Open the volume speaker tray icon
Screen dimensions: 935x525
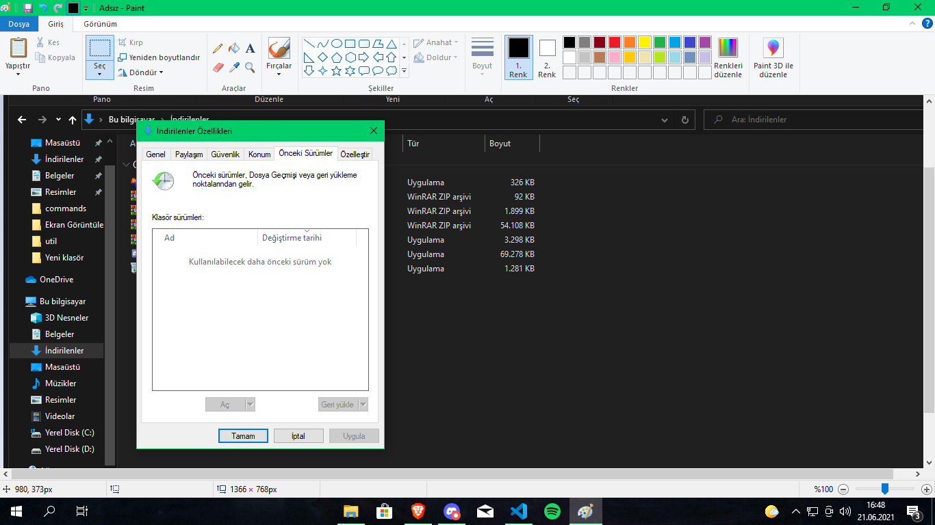tap(845, 511)
